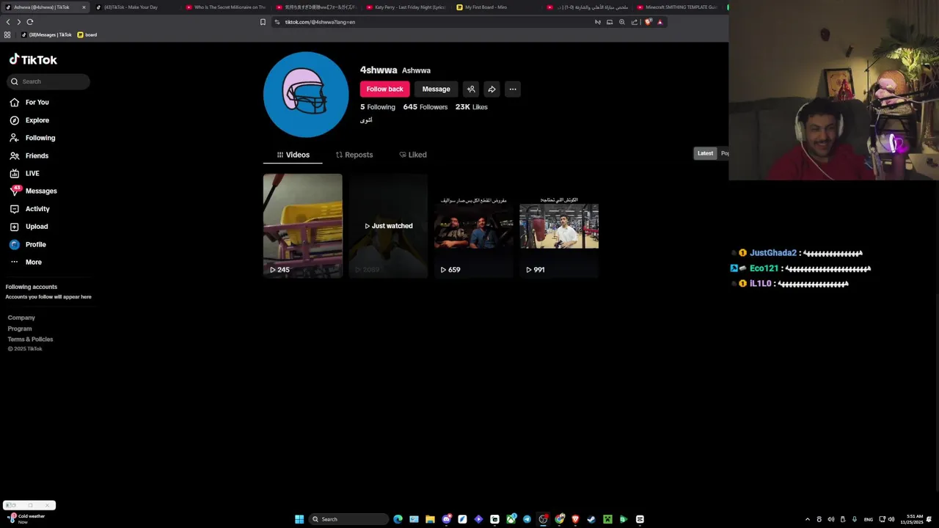Click the Follow back button

[x=384, y=89]
